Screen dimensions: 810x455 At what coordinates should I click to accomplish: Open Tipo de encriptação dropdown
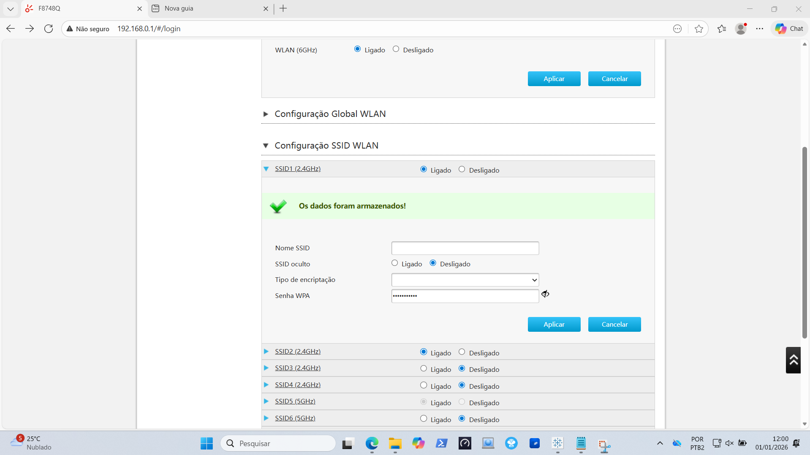tap(465, 280)
